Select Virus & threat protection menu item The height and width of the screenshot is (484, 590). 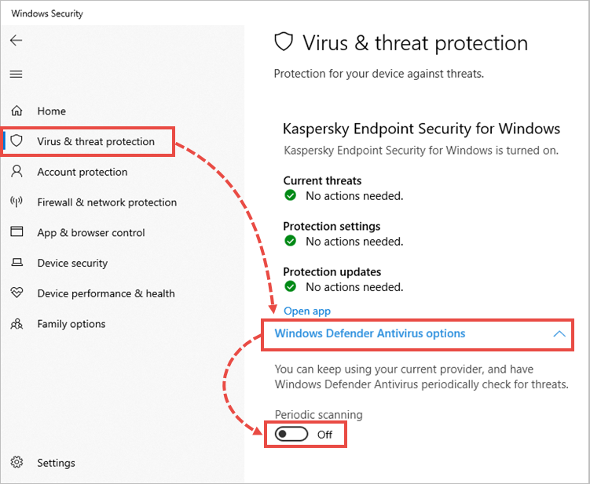point(96,142)
